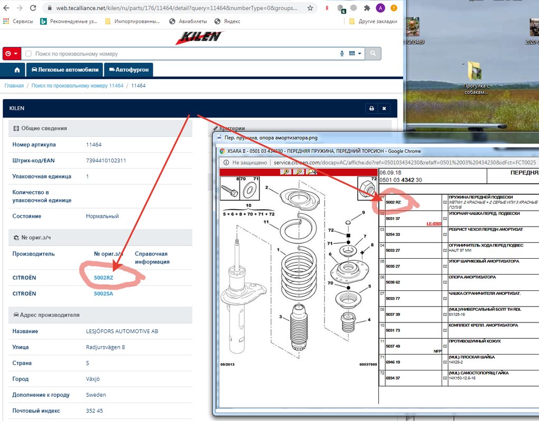Open the Импортированные bookmarks folder
Viewport: 539px width, 421px height.
click(x=132, y=21)
